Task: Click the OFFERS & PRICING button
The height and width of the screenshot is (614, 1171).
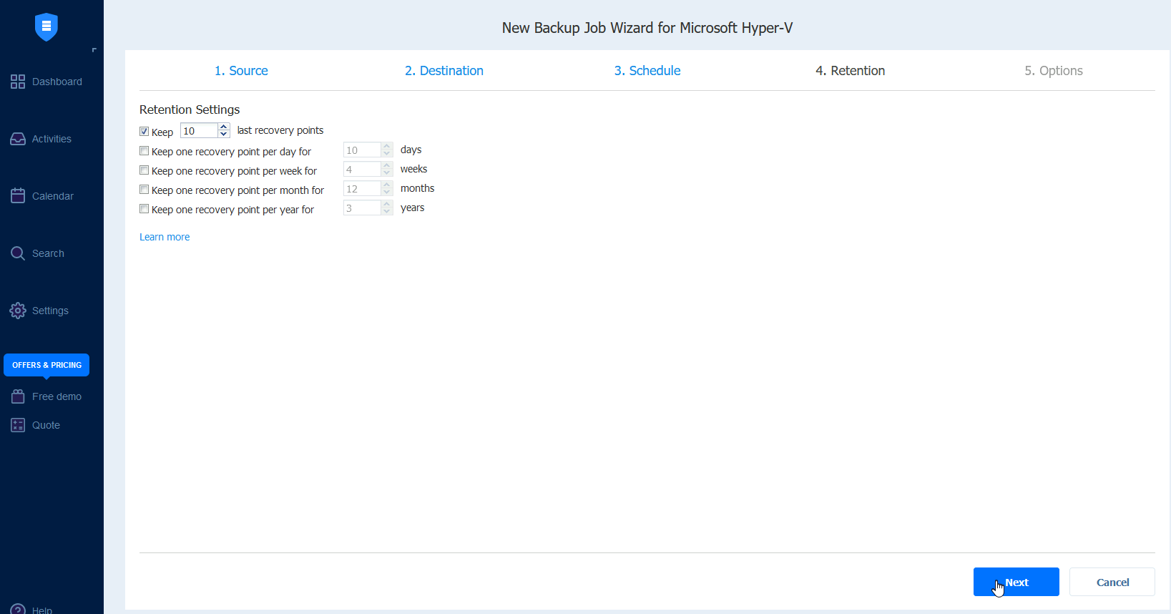Action: click(46, 365)
